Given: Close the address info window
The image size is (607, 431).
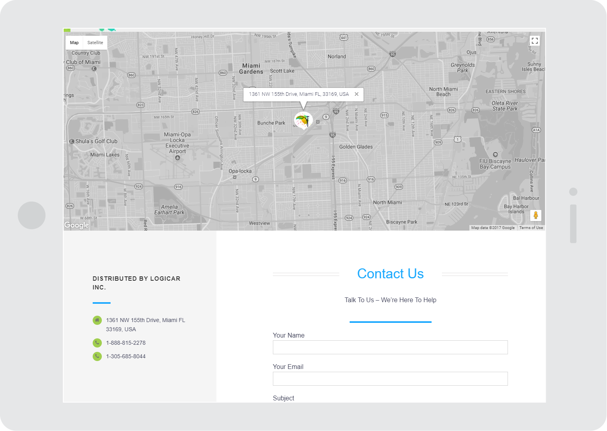Looking at the screenshot, I should point(356,94).
